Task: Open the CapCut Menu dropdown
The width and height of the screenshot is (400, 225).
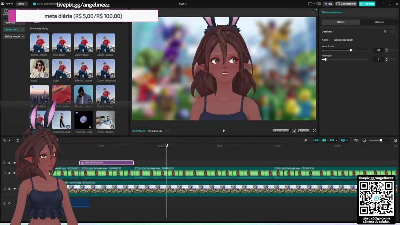Action: click(x=22, y=4)
